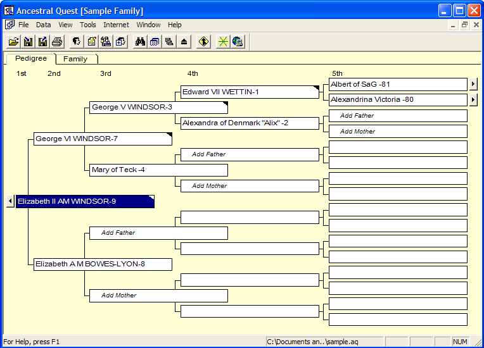Screen dimensions: 484x348
Task: Select Edward VII WETTIN-1
Action: [250, 92]
